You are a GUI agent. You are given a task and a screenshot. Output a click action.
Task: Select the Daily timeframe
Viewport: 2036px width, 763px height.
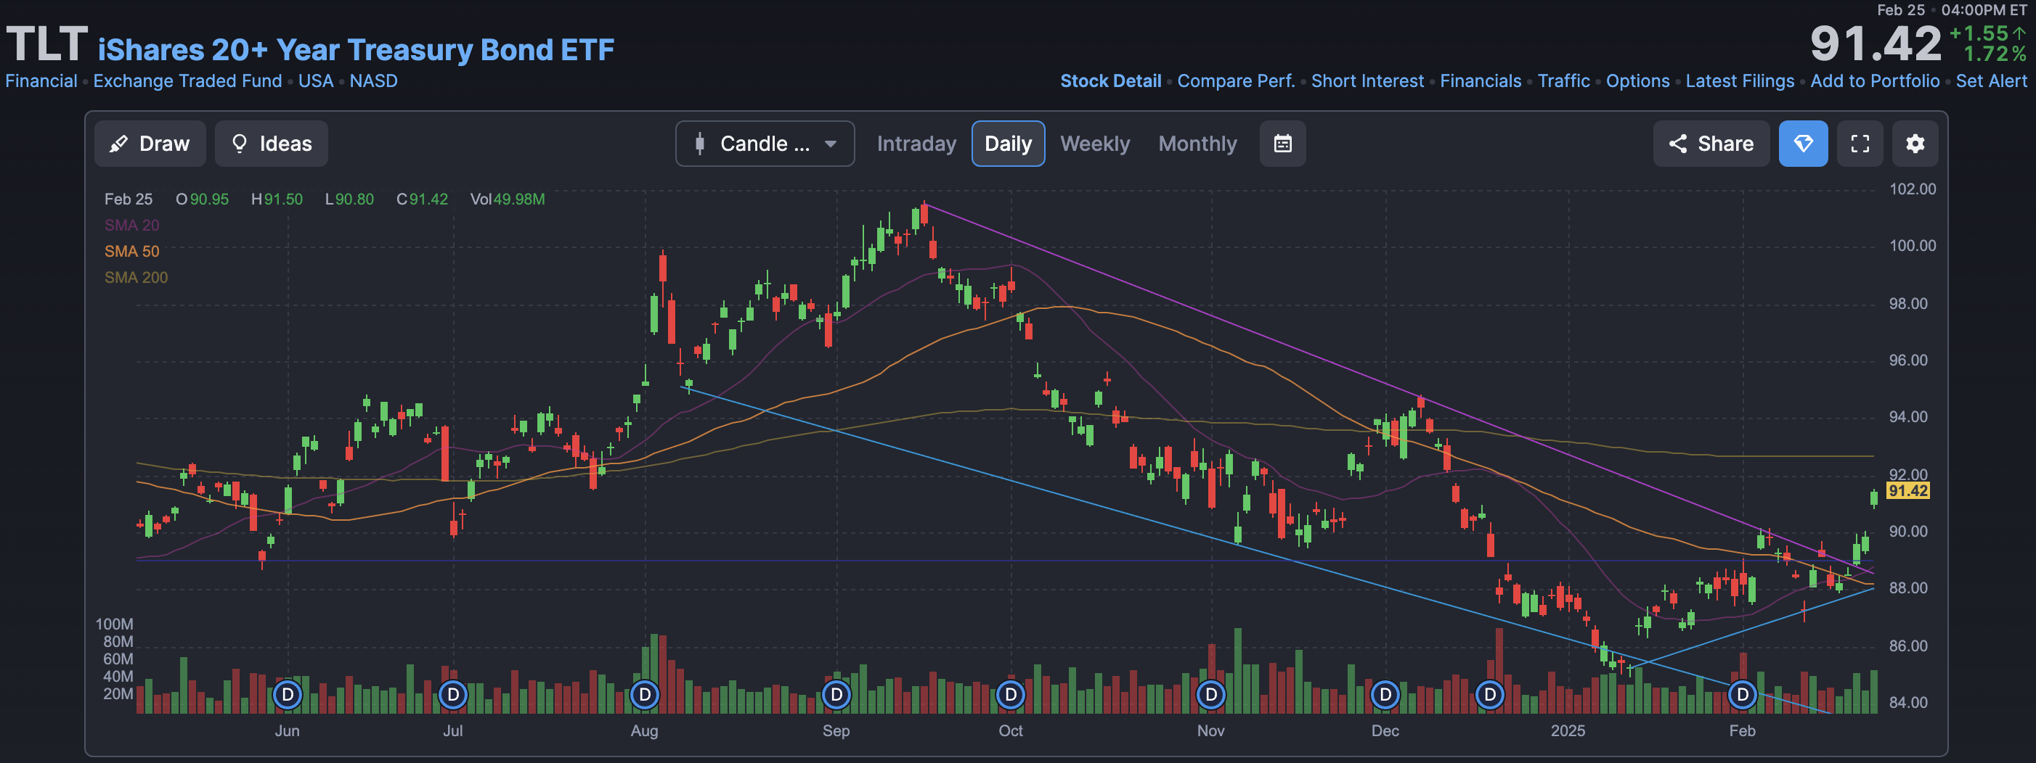click(x=1008, y=144)
